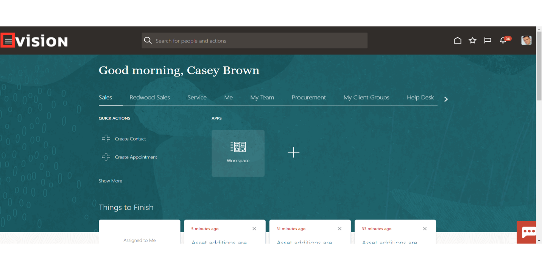Viewport: 542px width, 270px height.
Task: Open the Create Appointment quick action
Action: pos(136,157)
